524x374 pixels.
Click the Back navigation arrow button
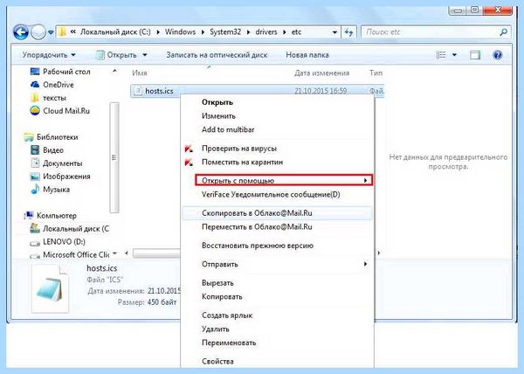pos(20,32)
